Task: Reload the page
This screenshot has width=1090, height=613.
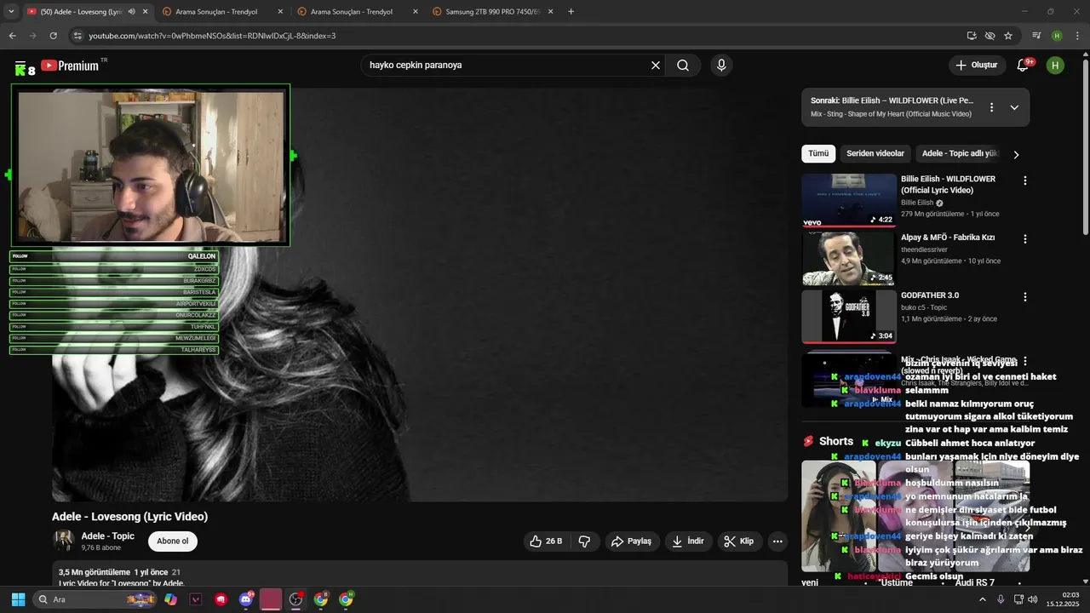Action: (x=53, y=36)
